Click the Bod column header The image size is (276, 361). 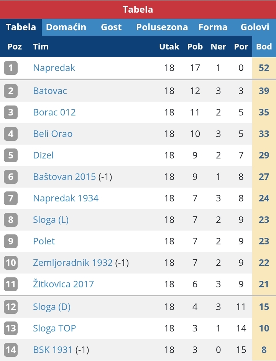264,46
